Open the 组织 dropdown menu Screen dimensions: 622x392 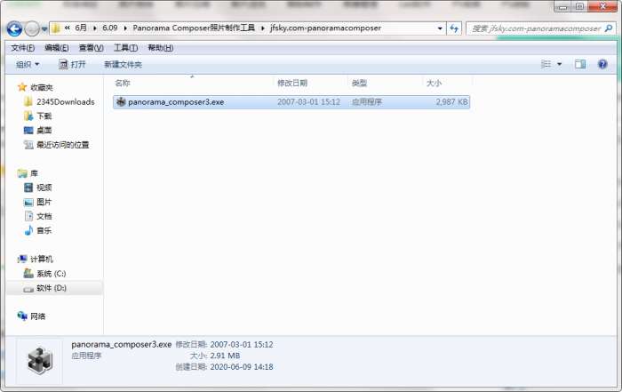pyautogui.click(x=28, y=64)
